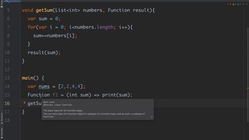Click the yellow warnings count indicator
Screen dimensions: 249x140
point(234,4)
